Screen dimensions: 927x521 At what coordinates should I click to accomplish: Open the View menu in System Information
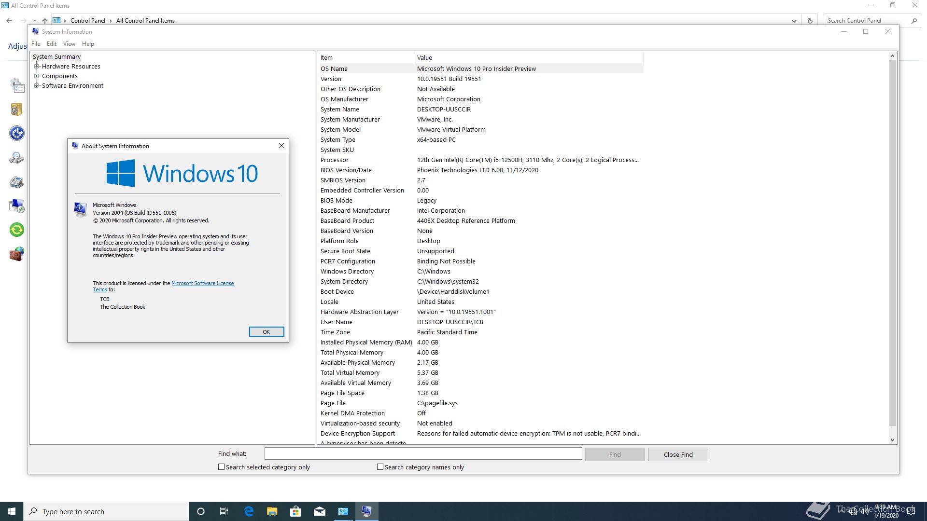69,44
